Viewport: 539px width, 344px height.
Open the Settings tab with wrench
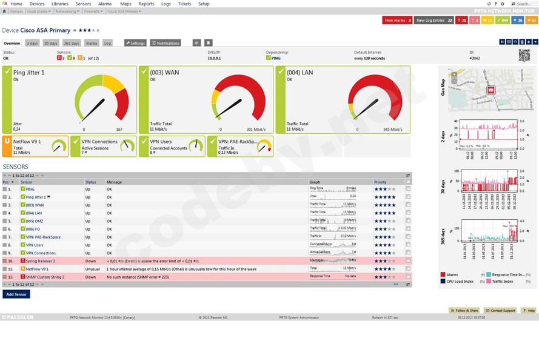point(135,43)
